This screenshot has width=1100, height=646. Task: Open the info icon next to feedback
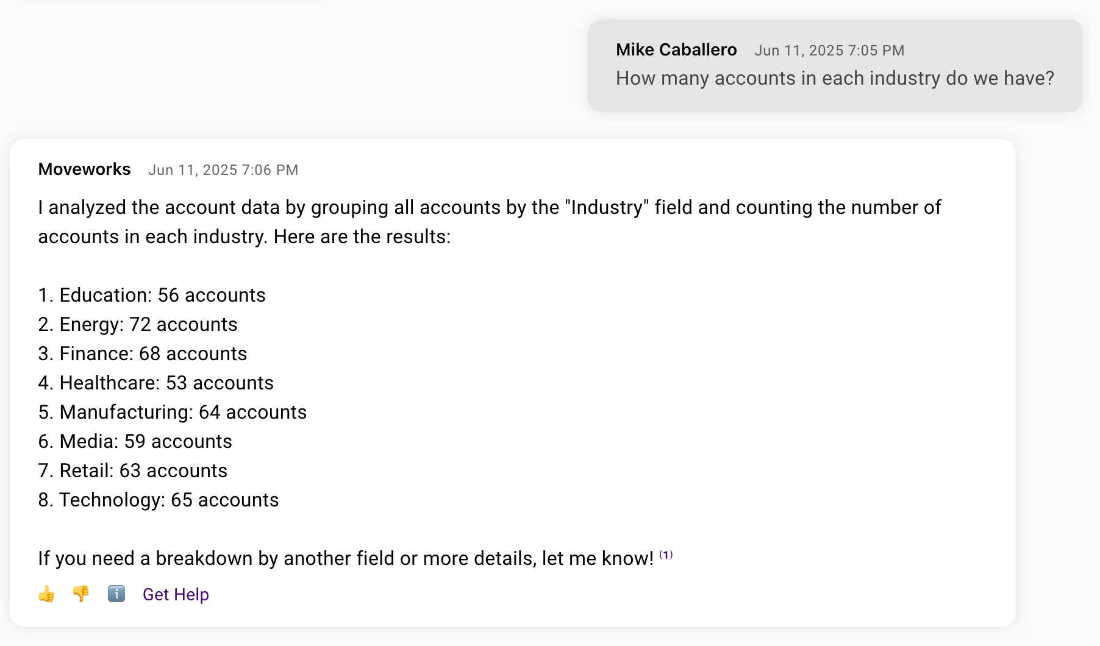tap(116, 594)
